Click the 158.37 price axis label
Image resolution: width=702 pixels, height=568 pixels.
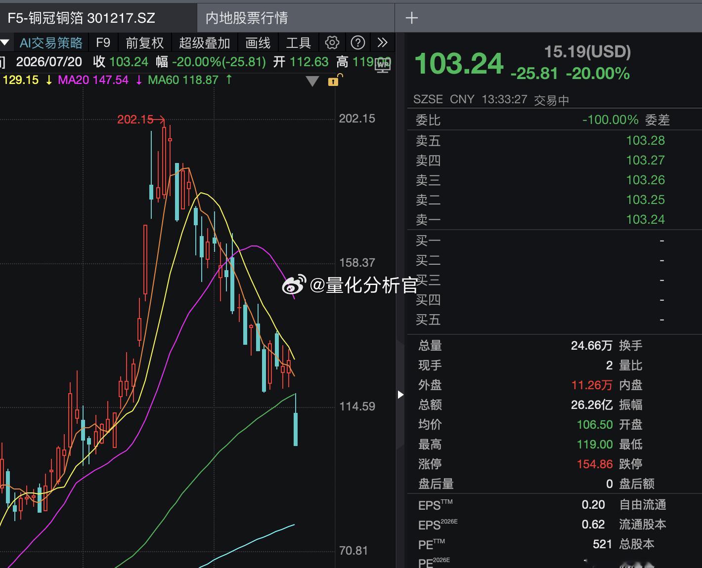pos(357,263)
